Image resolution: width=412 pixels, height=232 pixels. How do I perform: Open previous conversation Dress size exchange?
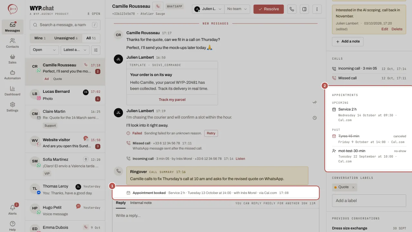coord(369,228)
